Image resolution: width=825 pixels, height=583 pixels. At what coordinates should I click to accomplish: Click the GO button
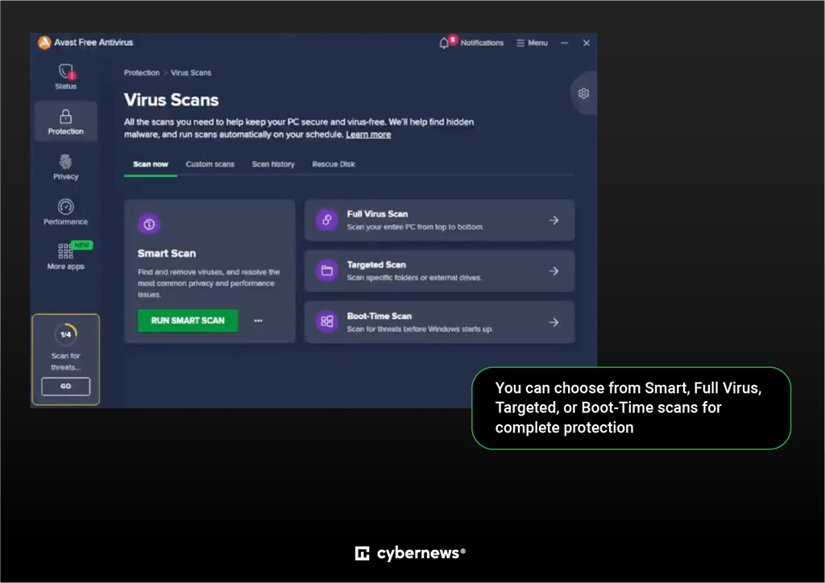pyautogui.click(x=66, y=387)
